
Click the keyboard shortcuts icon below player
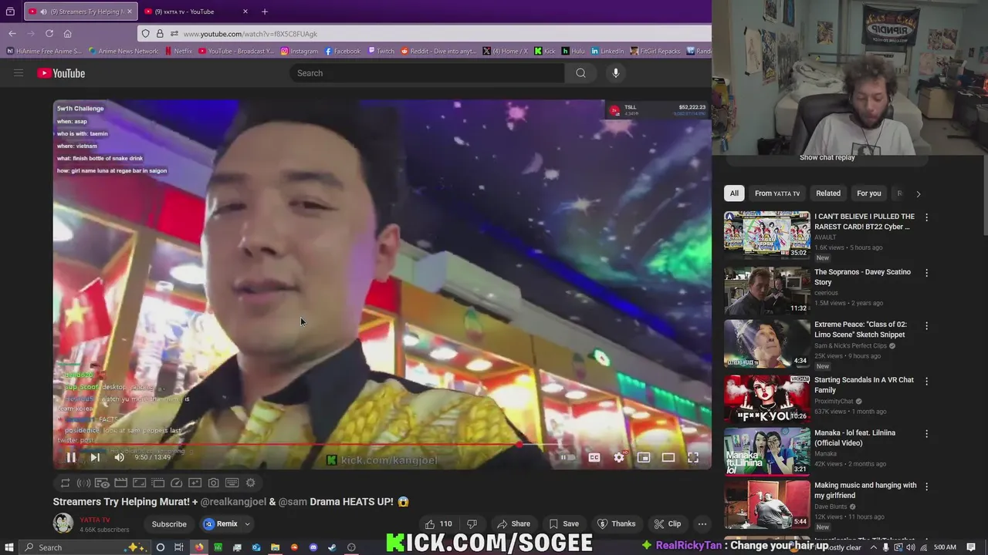pos(232,483)
